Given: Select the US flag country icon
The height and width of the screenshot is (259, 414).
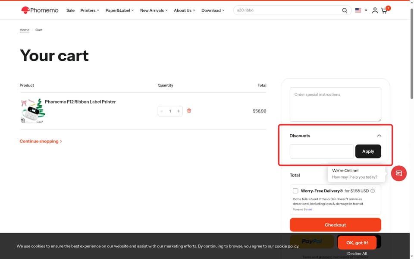Looking at the screenshot, I should pyautogui.click(x=358, y=10).
